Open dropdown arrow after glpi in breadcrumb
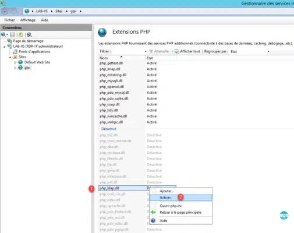The height and width of the screenshot is (233, 294). (x=80, y=11)
